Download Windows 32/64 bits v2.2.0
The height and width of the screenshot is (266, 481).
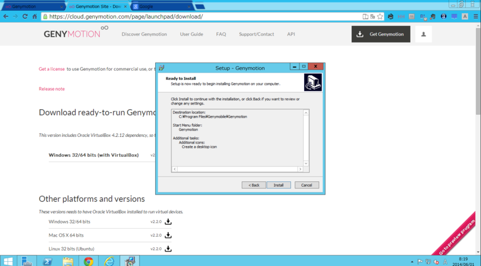(168, 222)
